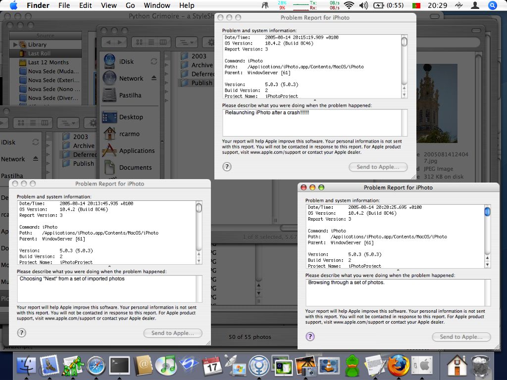Click scrollbar thumb in 'Choosing Next' report info
The height and width of the screenshot is (380, 507).
199,207
